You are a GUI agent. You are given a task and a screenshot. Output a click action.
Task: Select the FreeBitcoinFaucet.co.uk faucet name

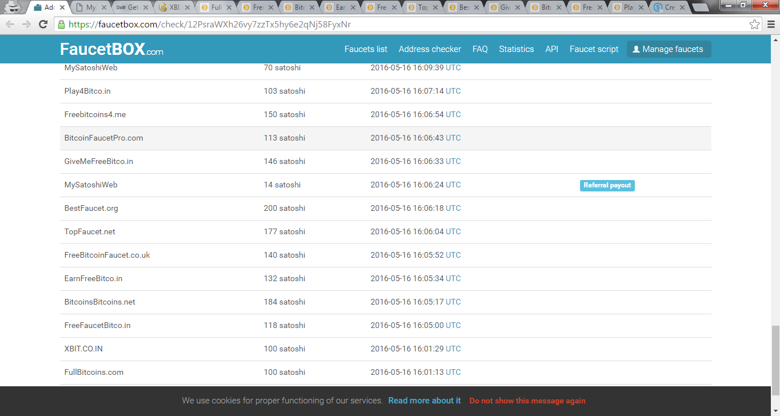[107, 255]
